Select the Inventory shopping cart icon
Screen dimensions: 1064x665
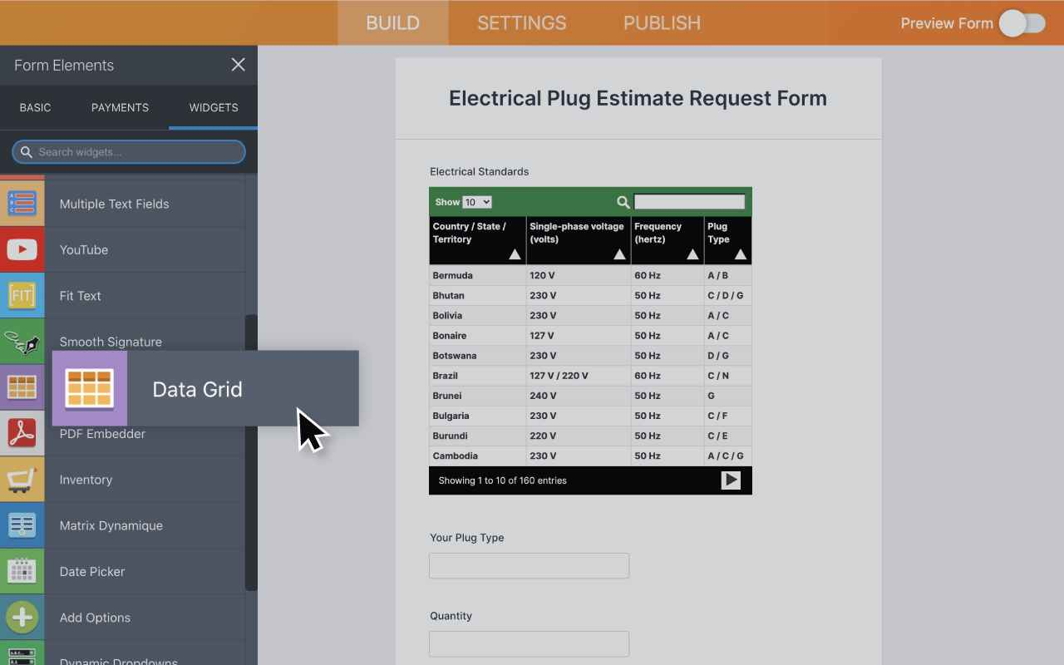coord(22,479)
